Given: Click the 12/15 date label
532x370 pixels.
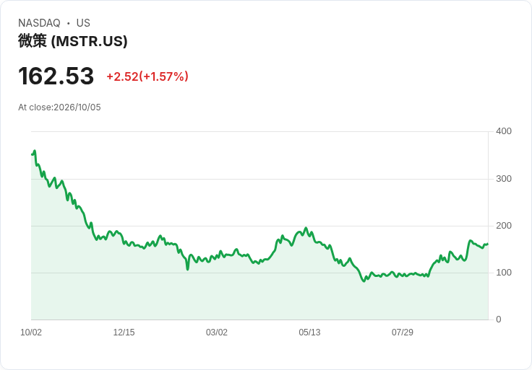Looking at the screenshot, I should tap(124, 332).
